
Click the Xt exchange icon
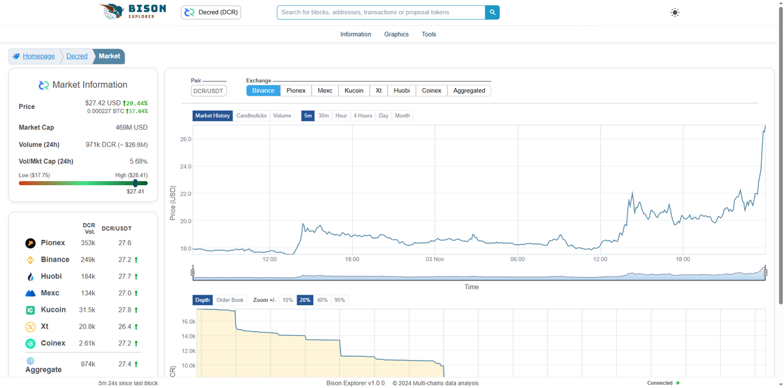[30, 327]
